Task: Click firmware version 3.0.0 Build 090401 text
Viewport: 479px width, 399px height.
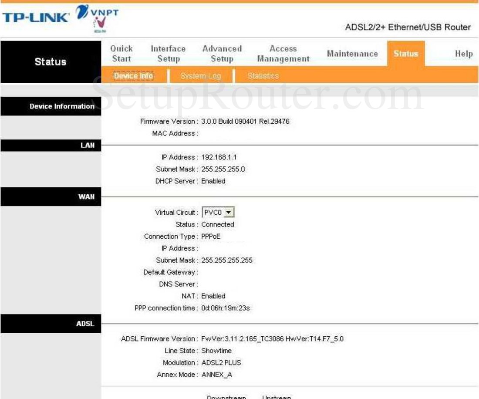Action: [x=245, y=121]
